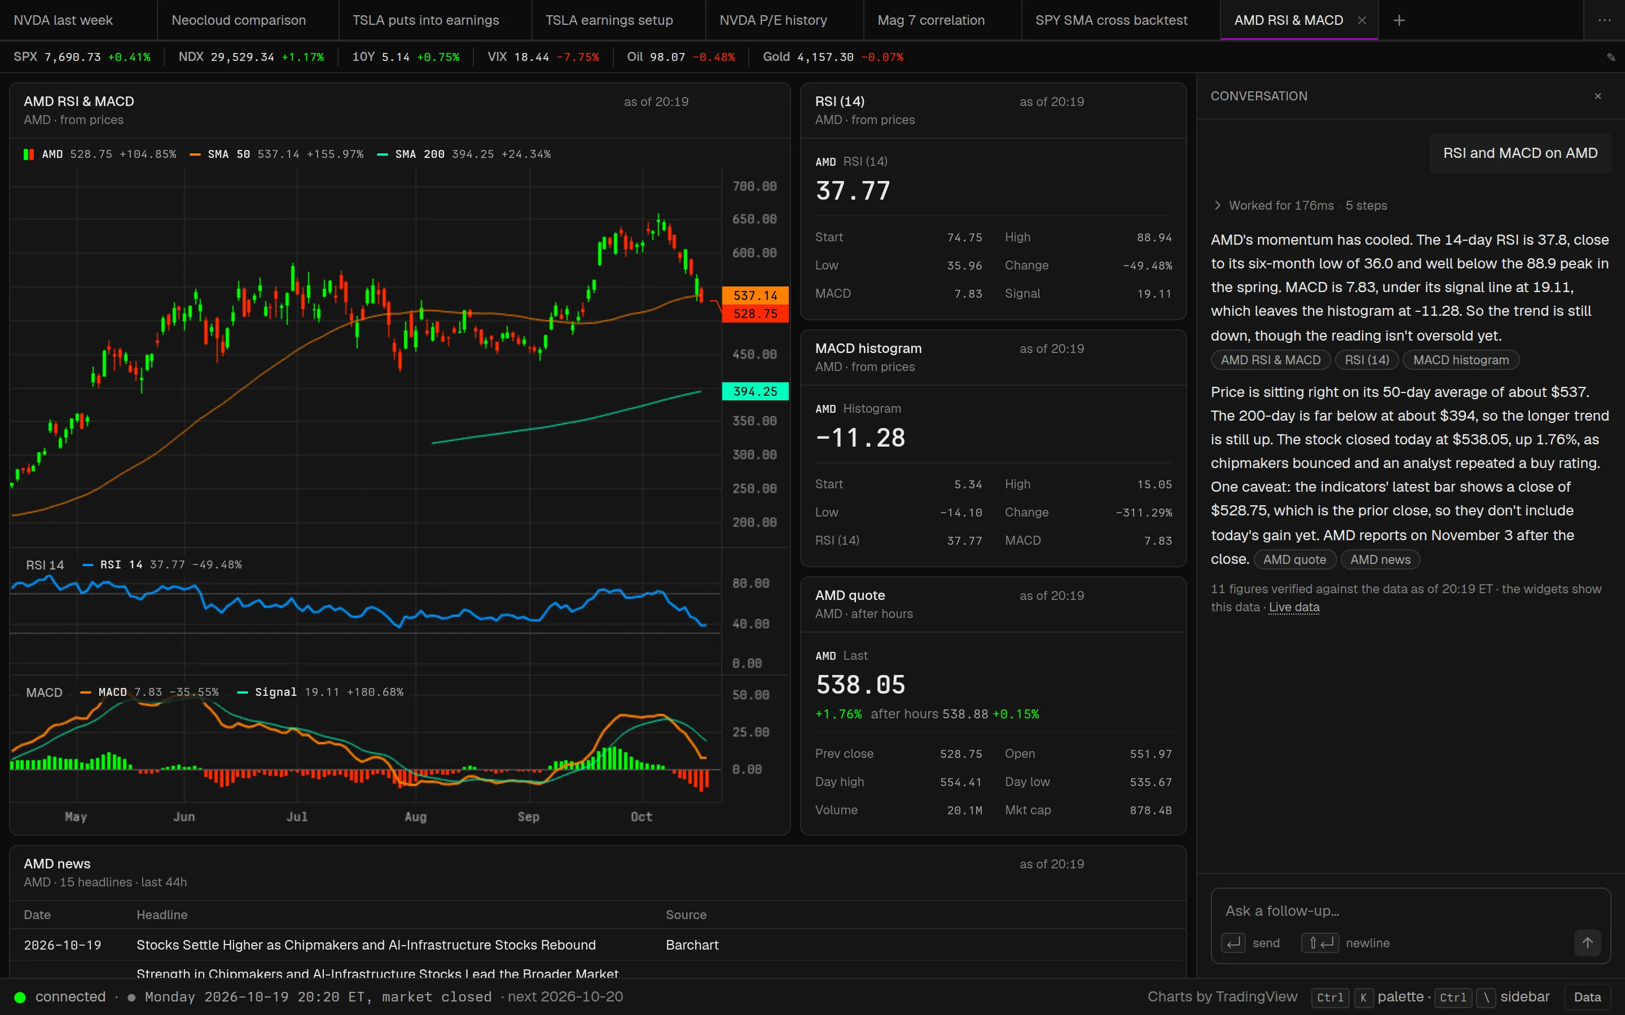The image size is (1625, 1015).
Task: Open the Stocks Settle Higher headline
Action: 366,945
